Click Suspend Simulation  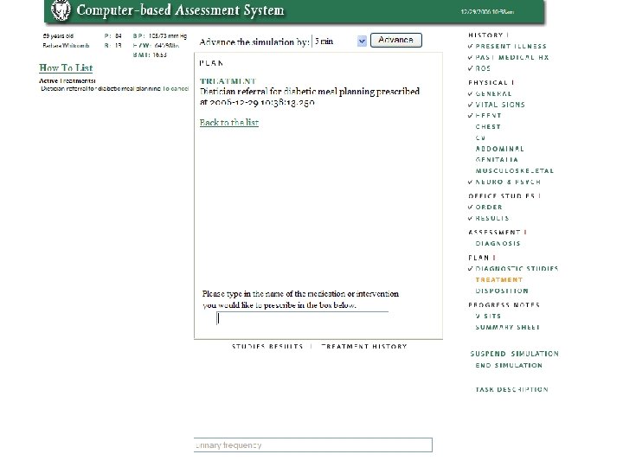(514, 354)
